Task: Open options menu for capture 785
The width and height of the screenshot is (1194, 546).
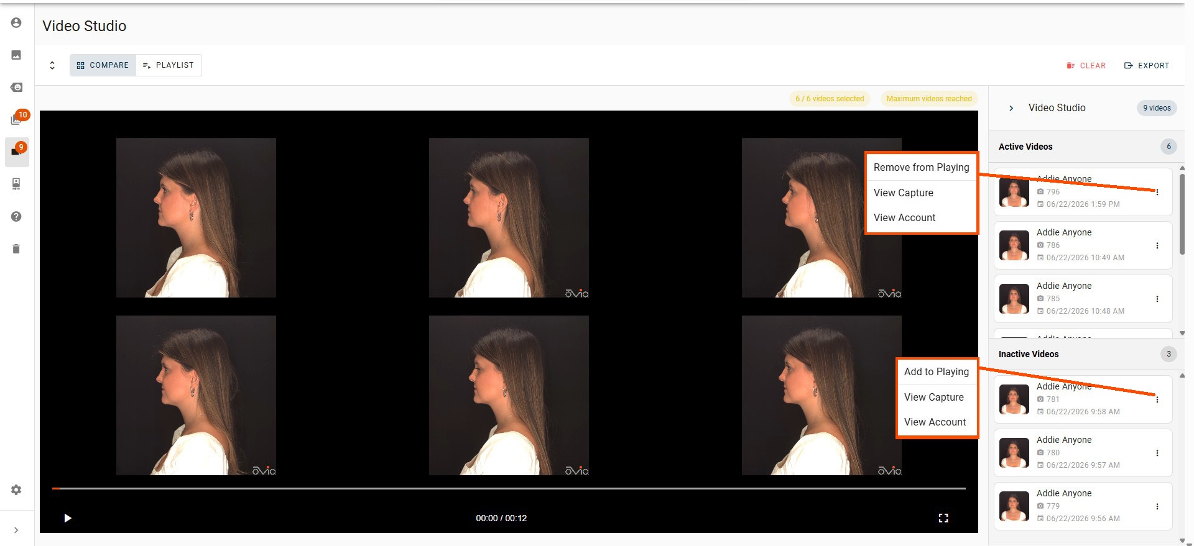Action: tap(1157, 299)
